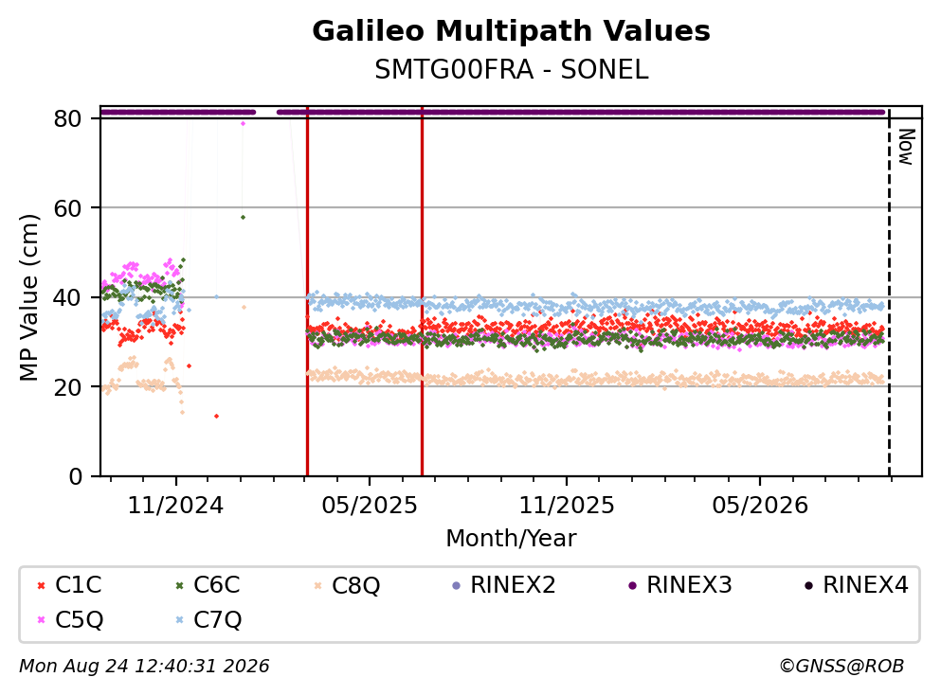
Task: Click the Now label by dashed line
Action: click(906, 147)
